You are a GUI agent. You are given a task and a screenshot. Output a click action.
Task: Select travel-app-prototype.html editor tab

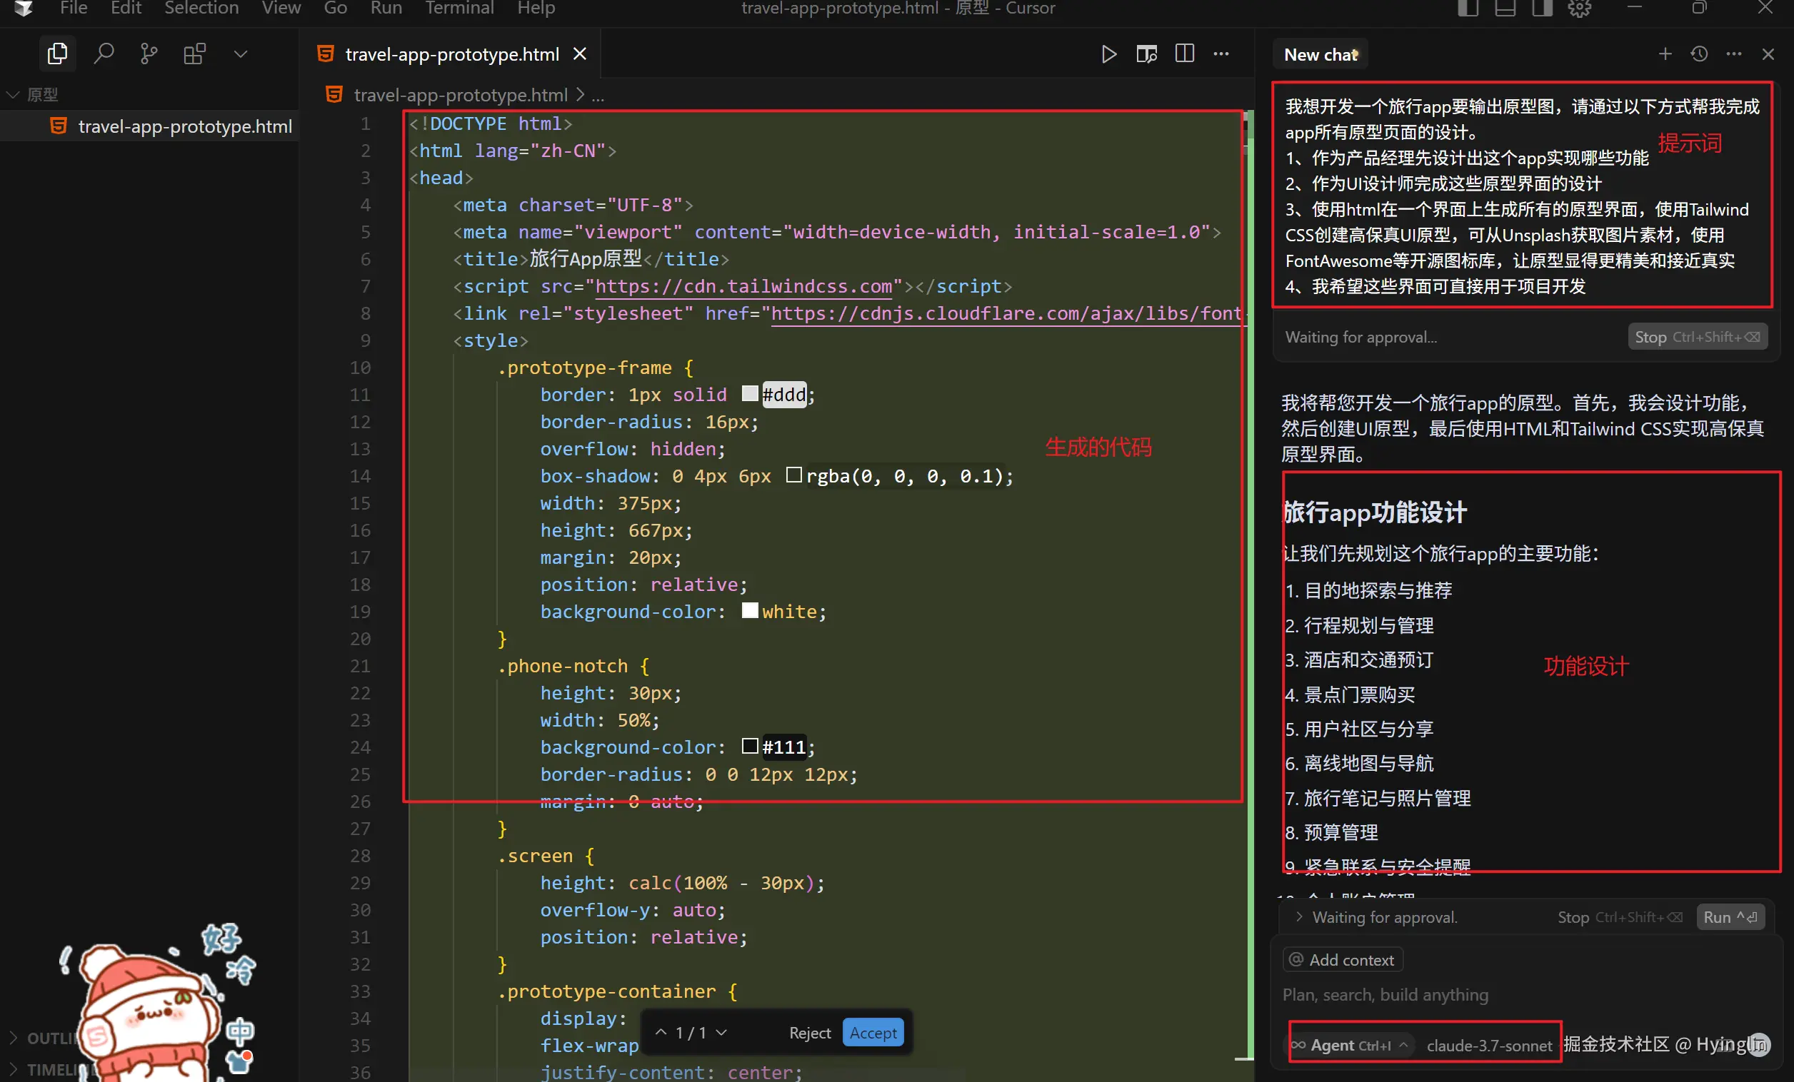pyautogui.click(x=451, y=54)
